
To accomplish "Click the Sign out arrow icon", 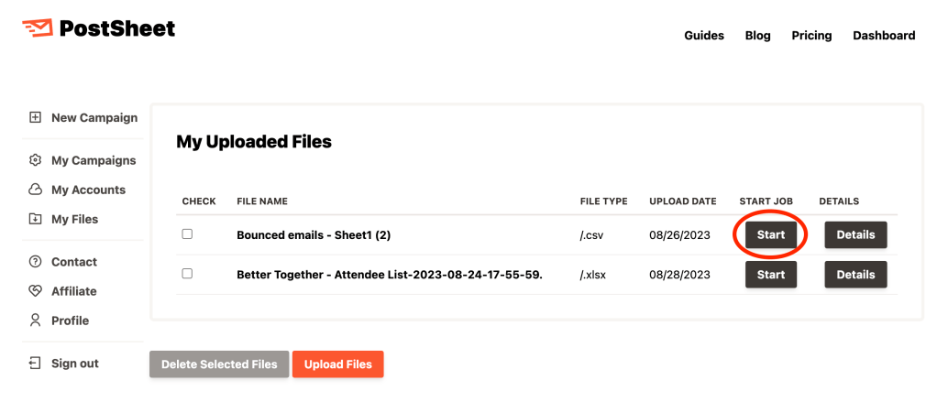I will coord(35,364).
